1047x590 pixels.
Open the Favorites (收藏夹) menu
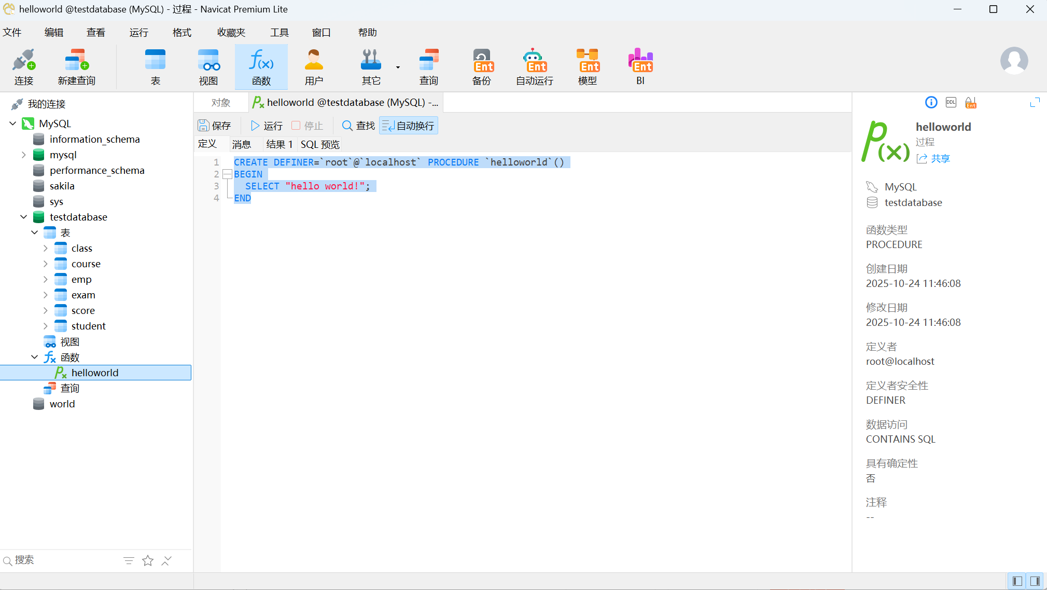click(231, 33)
